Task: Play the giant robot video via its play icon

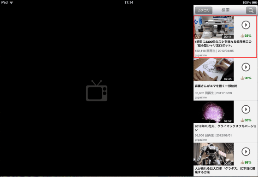Action: tap(246, 152)
